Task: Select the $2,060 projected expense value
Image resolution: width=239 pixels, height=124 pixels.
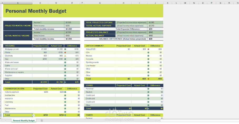Action: 155,22
